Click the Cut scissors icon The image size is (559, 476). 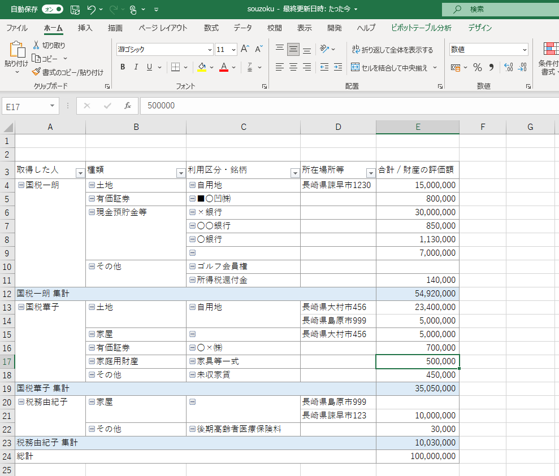(36, 45)
